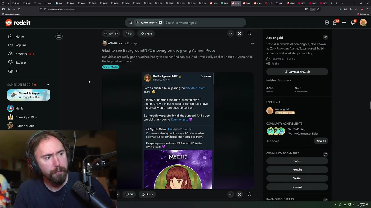Remove the r/Asmongold search scope chip
The height and width of the screenshot is (208, 371).
pos(160,23)
